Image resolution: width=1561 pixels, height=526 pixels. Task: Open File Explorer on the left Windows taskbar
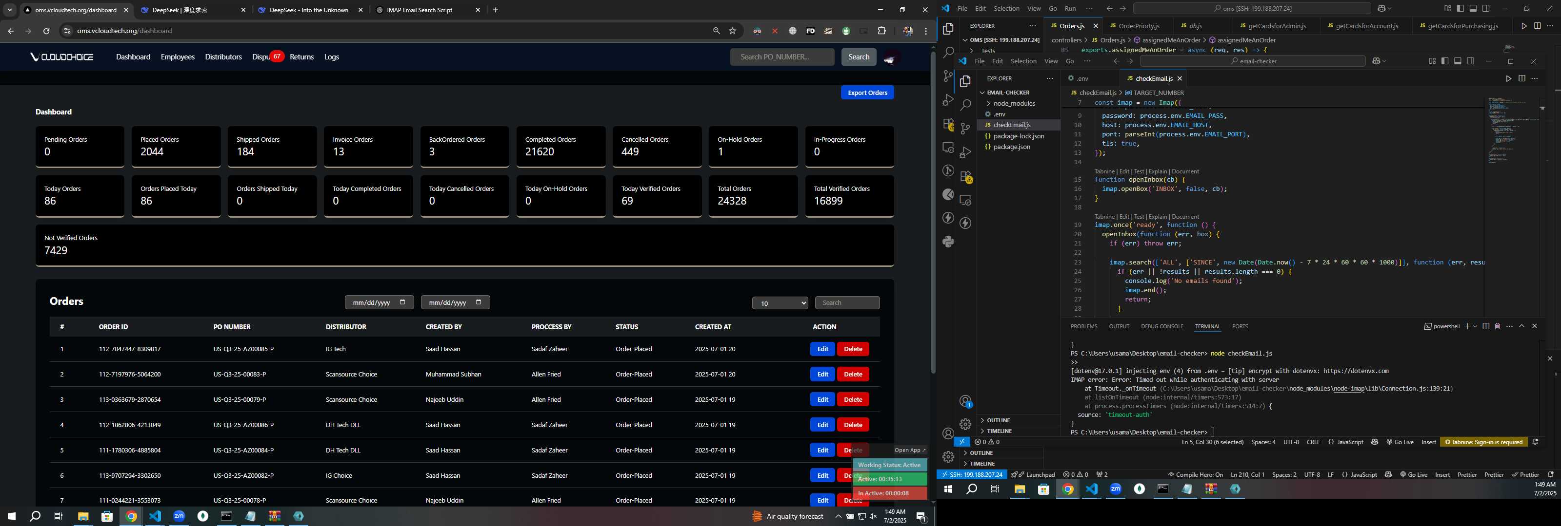(83, 516)
